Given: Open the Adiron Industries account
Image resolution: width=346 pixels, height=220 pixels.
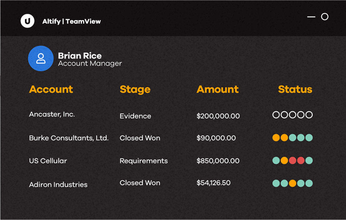Looking at the screenshot, I should (x=58, y=185).
